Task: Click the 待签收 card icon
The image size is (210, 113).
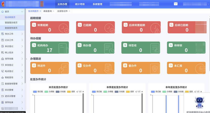Action: point(125,45)
